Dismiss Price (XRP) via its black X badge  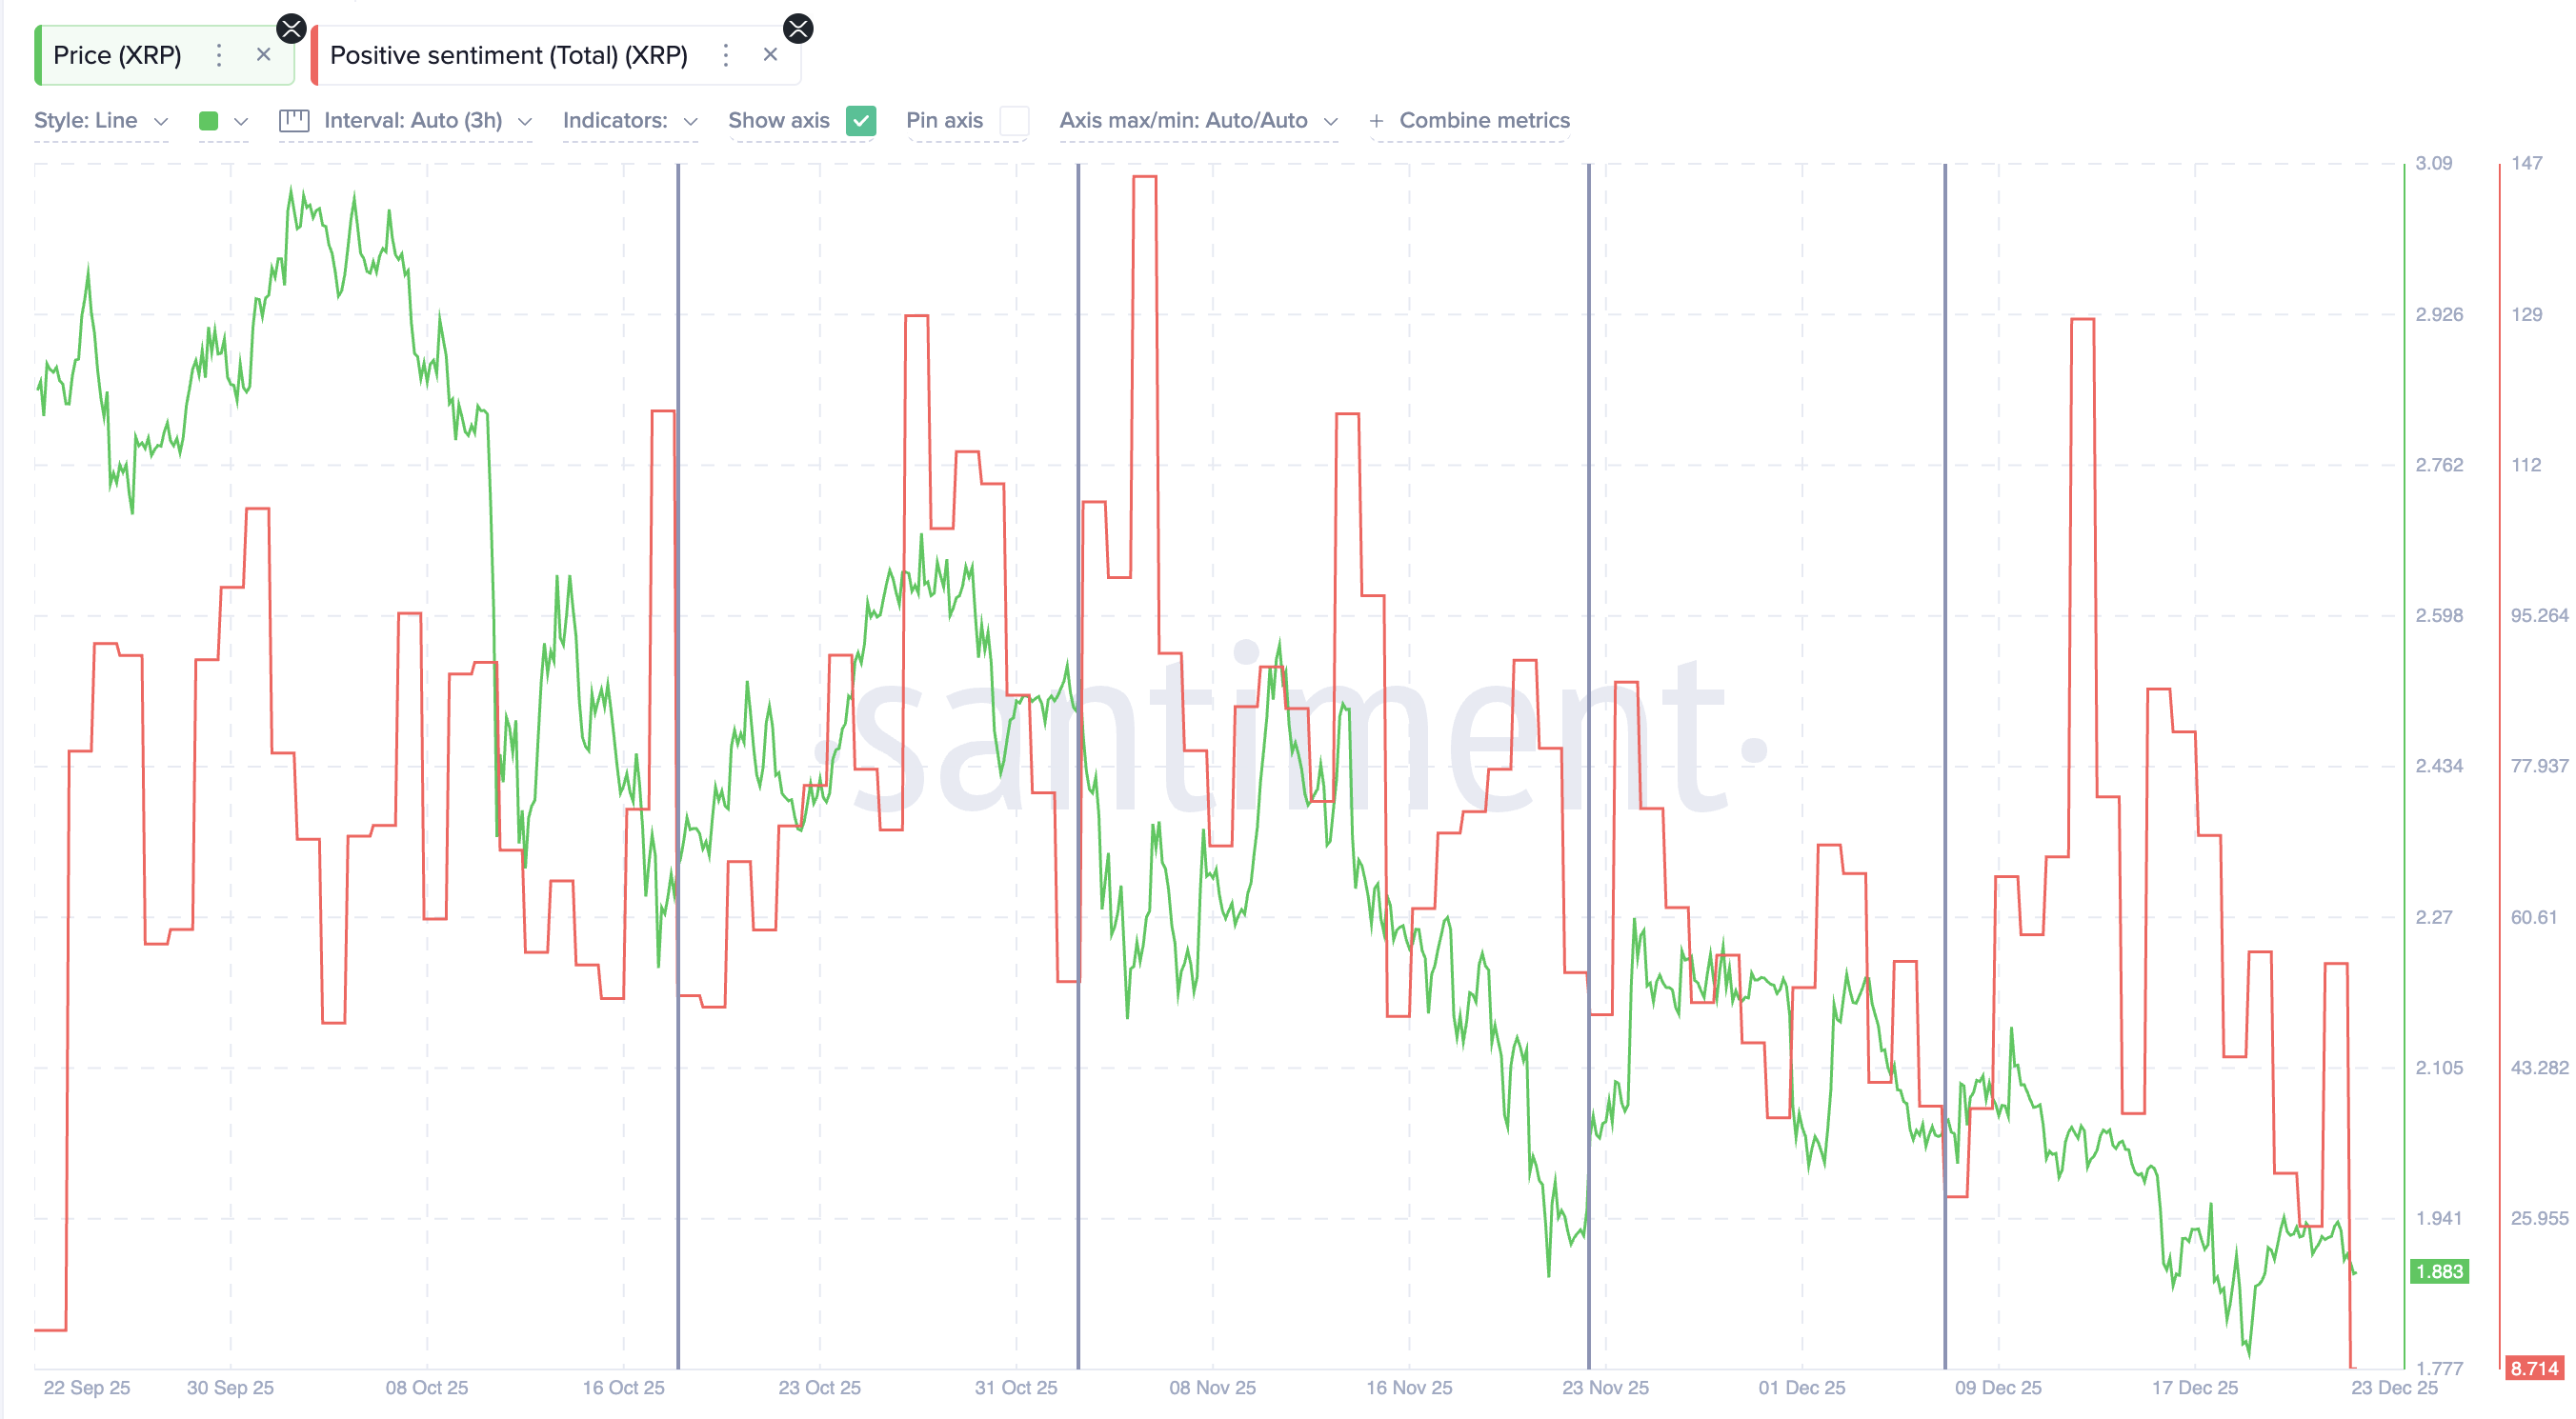291,27
